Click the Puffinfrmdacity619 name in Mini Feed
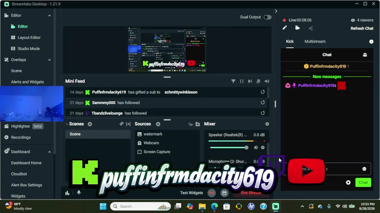Viewport: 380px width, 213px height. 109,92
